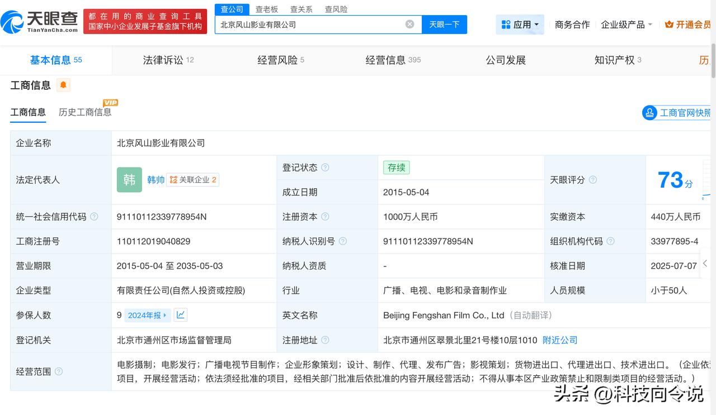Open the 工商信息 sub-tab
The height and width of the screenshot is (415, 716).
(x=28, y=112)
